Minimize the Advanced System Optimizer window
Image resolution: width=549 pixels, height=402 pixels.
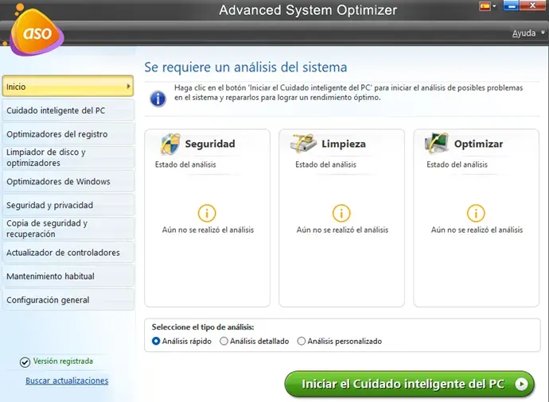[x=511, y=6]
